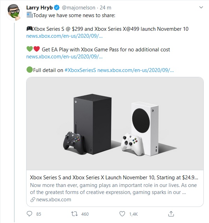Click the news.xbox.com card domain text
The image size is (209, 223).
pos(54,200)
